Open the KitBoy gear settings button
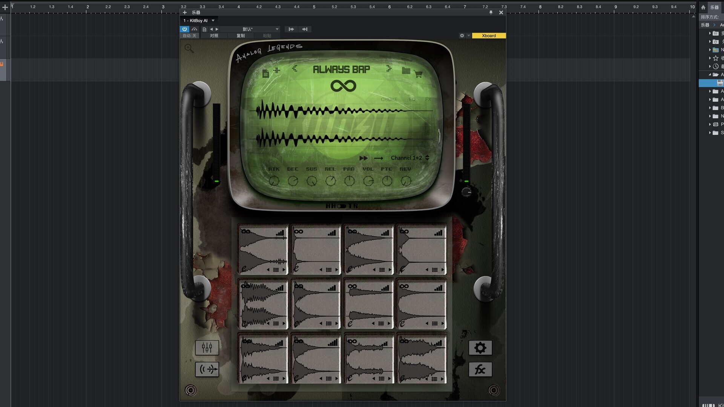 point(480,347)
